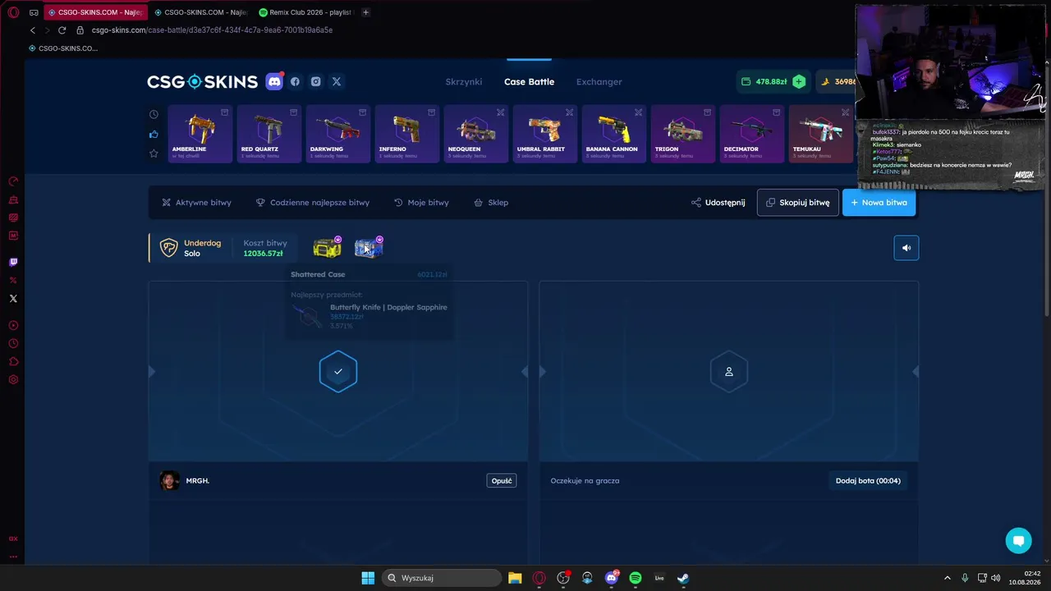
Task: Start a new battle with Nowa bitwa
Action: tap(879, 203)
